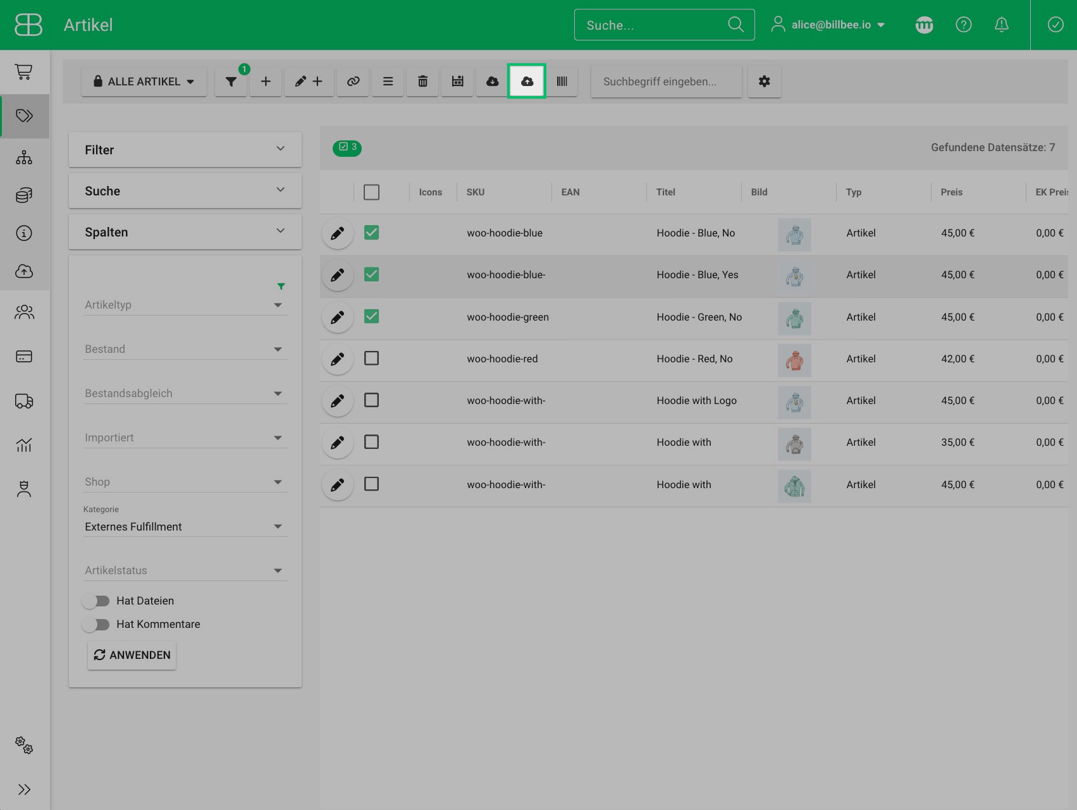Open the ALLE ARTIKEL menu
Viewport: 1077px width, 810px height.
(144, 82)
